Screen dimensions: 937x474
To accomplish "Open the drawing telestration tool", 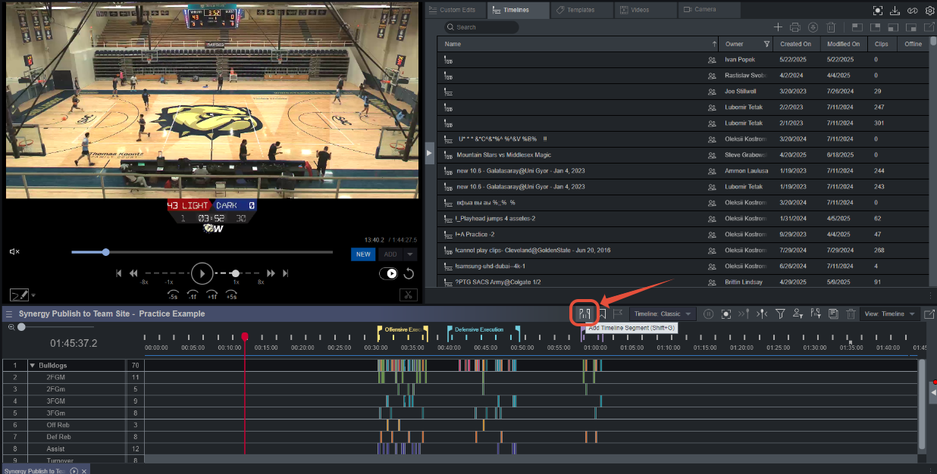I will click(x=18, y=295).
